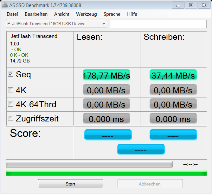Open the Werkzeug menu
Viewport: 212px width, 194px height.
87,14
